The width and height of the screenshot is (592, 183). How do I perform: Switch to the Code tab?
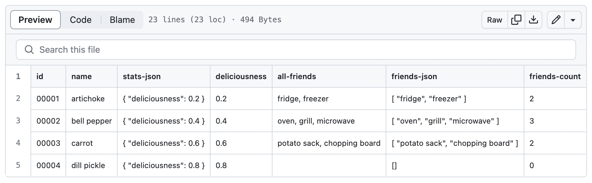coord(81,20)
